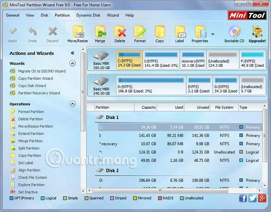
Task: Sort by the Capacity column header
Action: 146,107
